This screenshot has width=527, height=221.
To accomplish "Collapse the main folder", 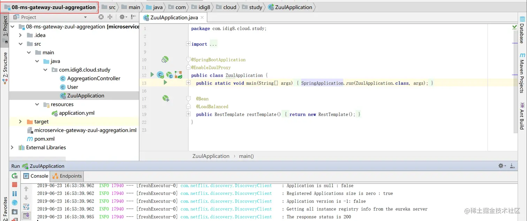I will [x=29, y=53].
